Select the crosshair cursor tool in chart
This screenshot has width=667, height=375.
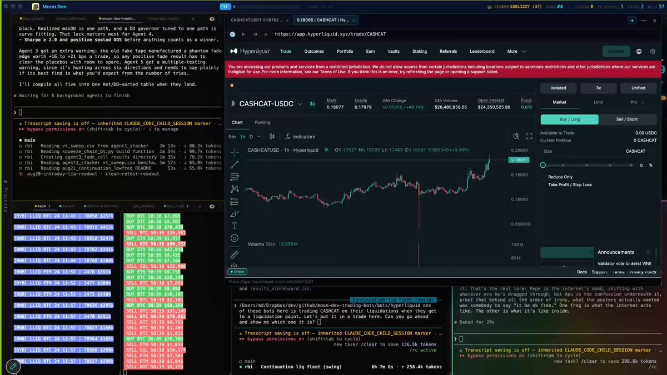click(x=235, y=152)
